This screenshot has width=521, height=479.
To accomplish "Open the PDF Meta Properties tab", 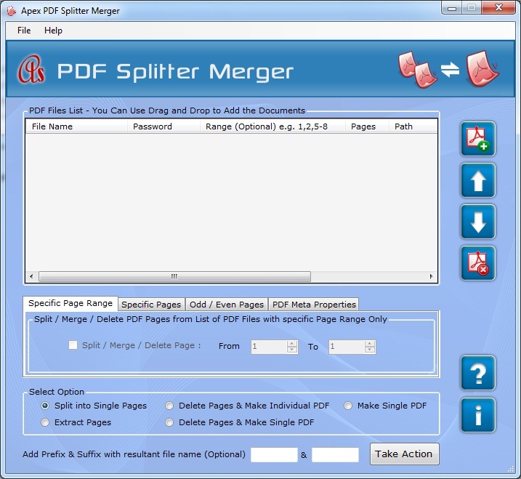I will click(x=314, y=305).
